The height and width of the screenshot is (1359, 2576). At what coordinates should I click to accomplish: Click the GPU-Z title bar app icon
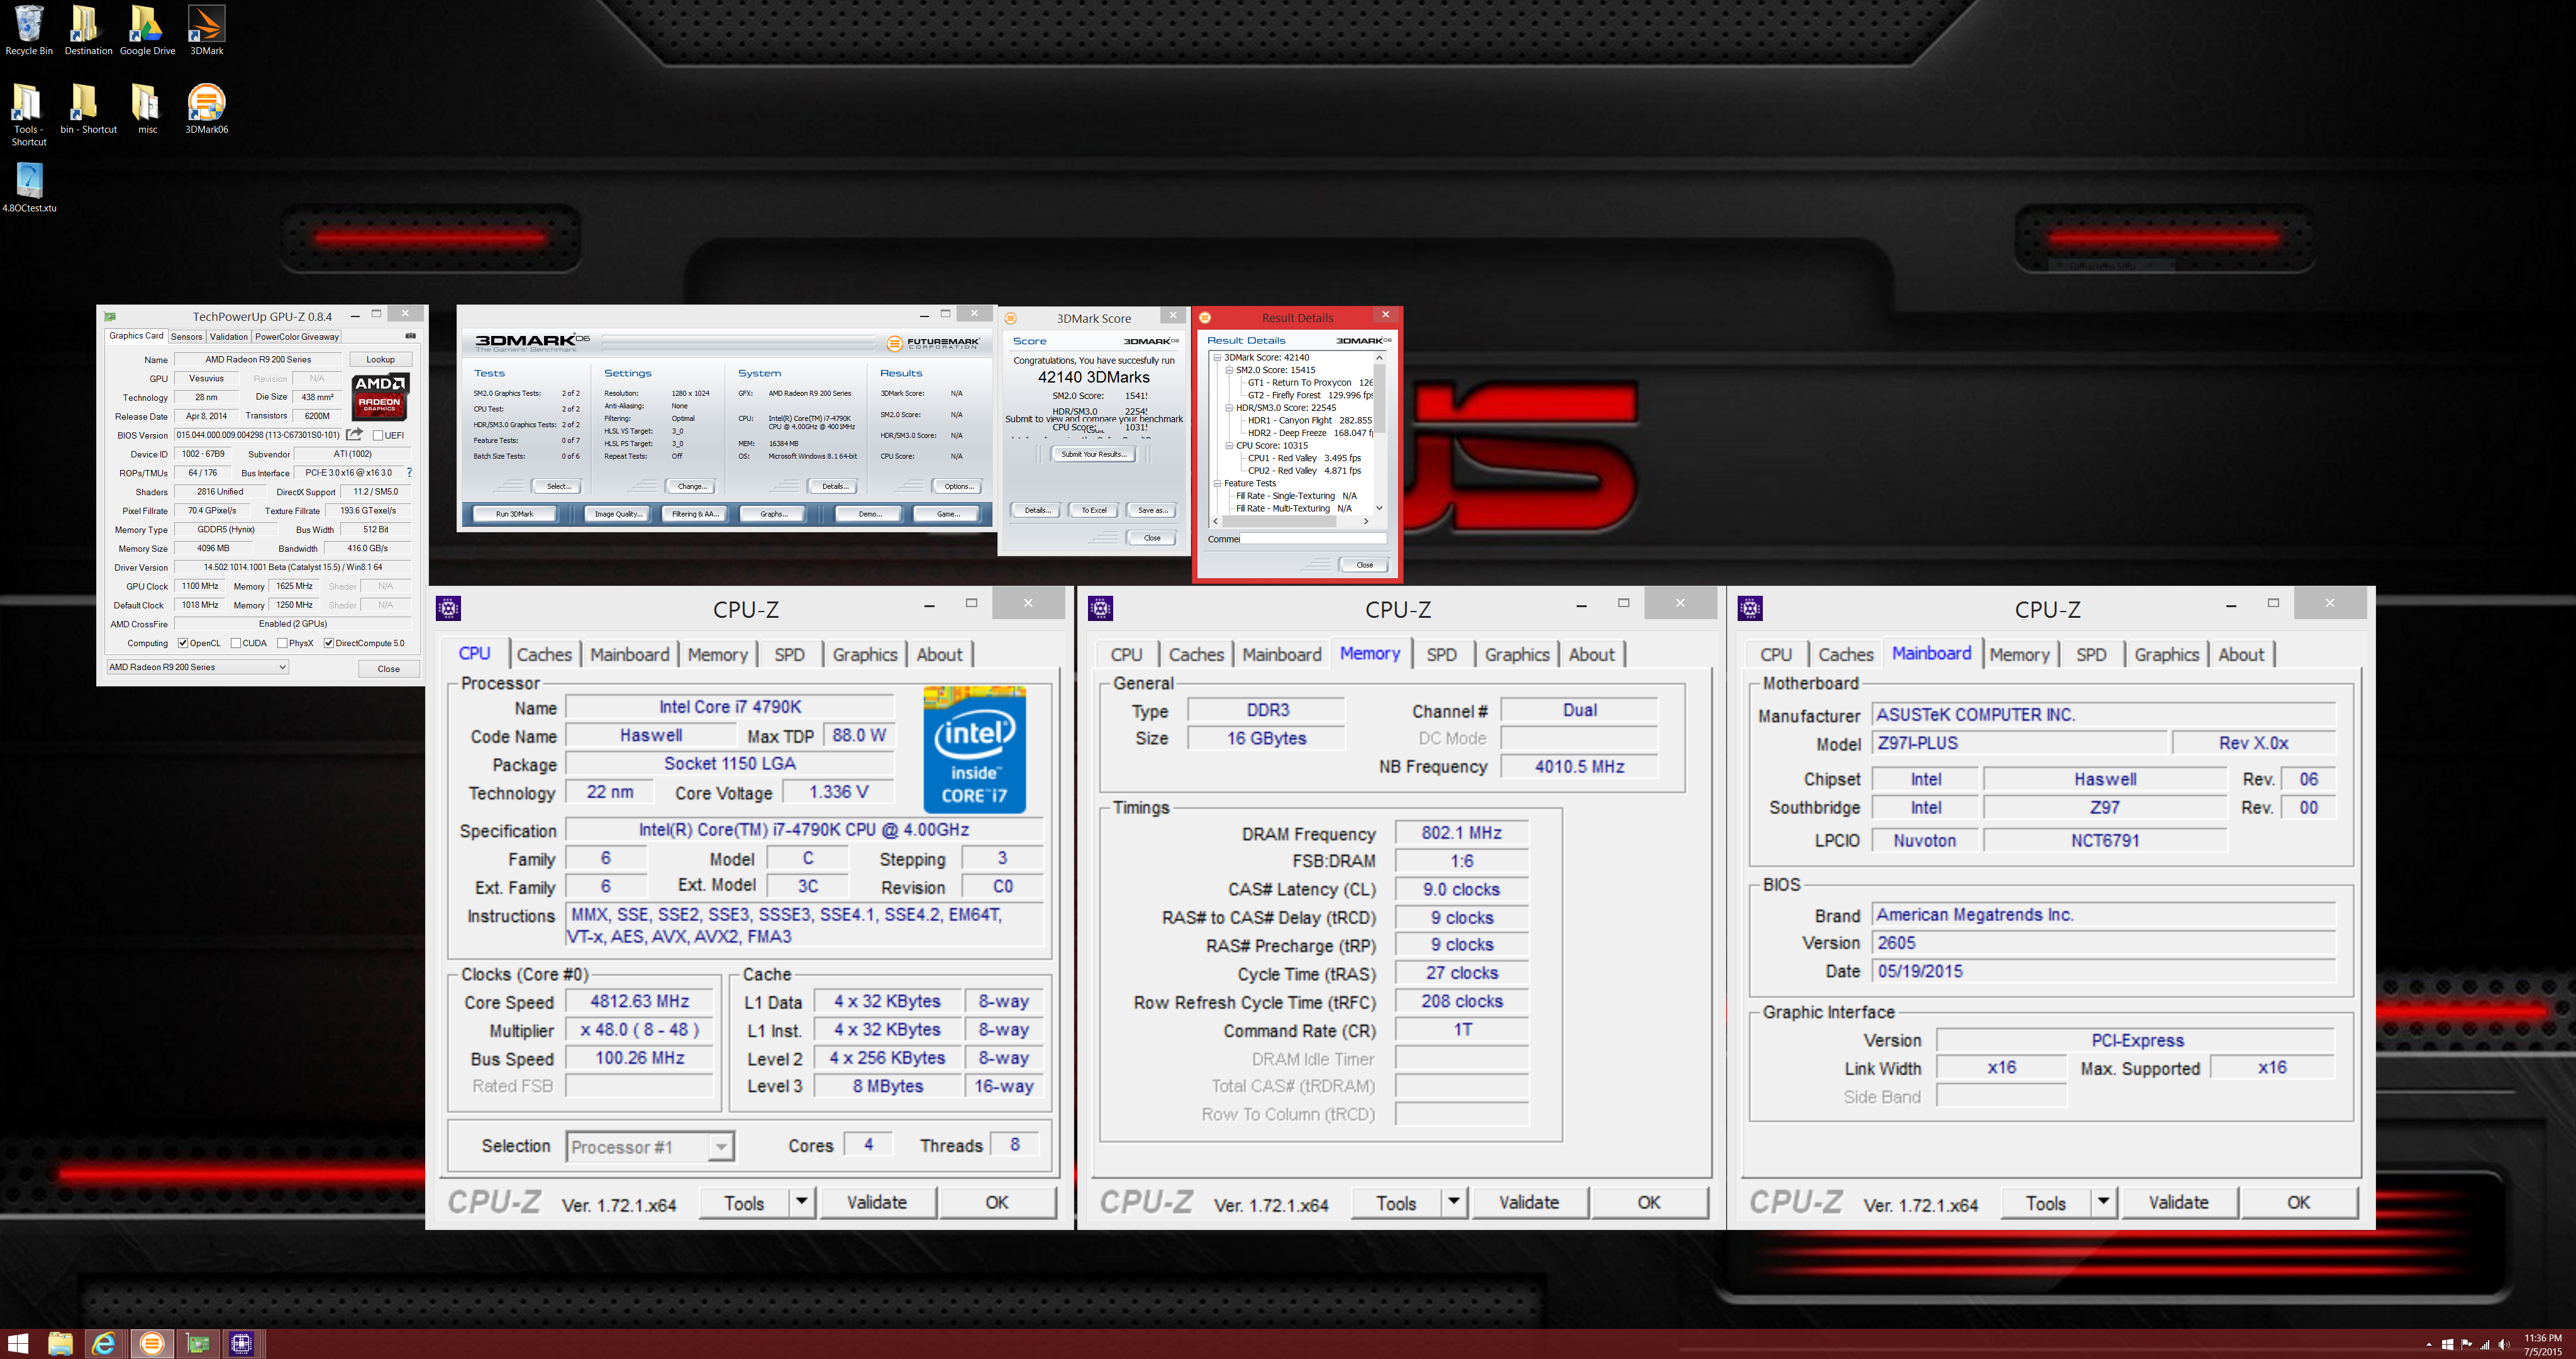tap(110, 316)
